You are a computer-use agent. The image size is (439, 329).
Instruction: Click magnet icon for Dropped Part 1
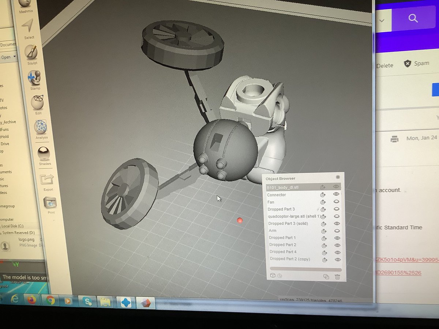pyautogui.click(x=324, y=238)
